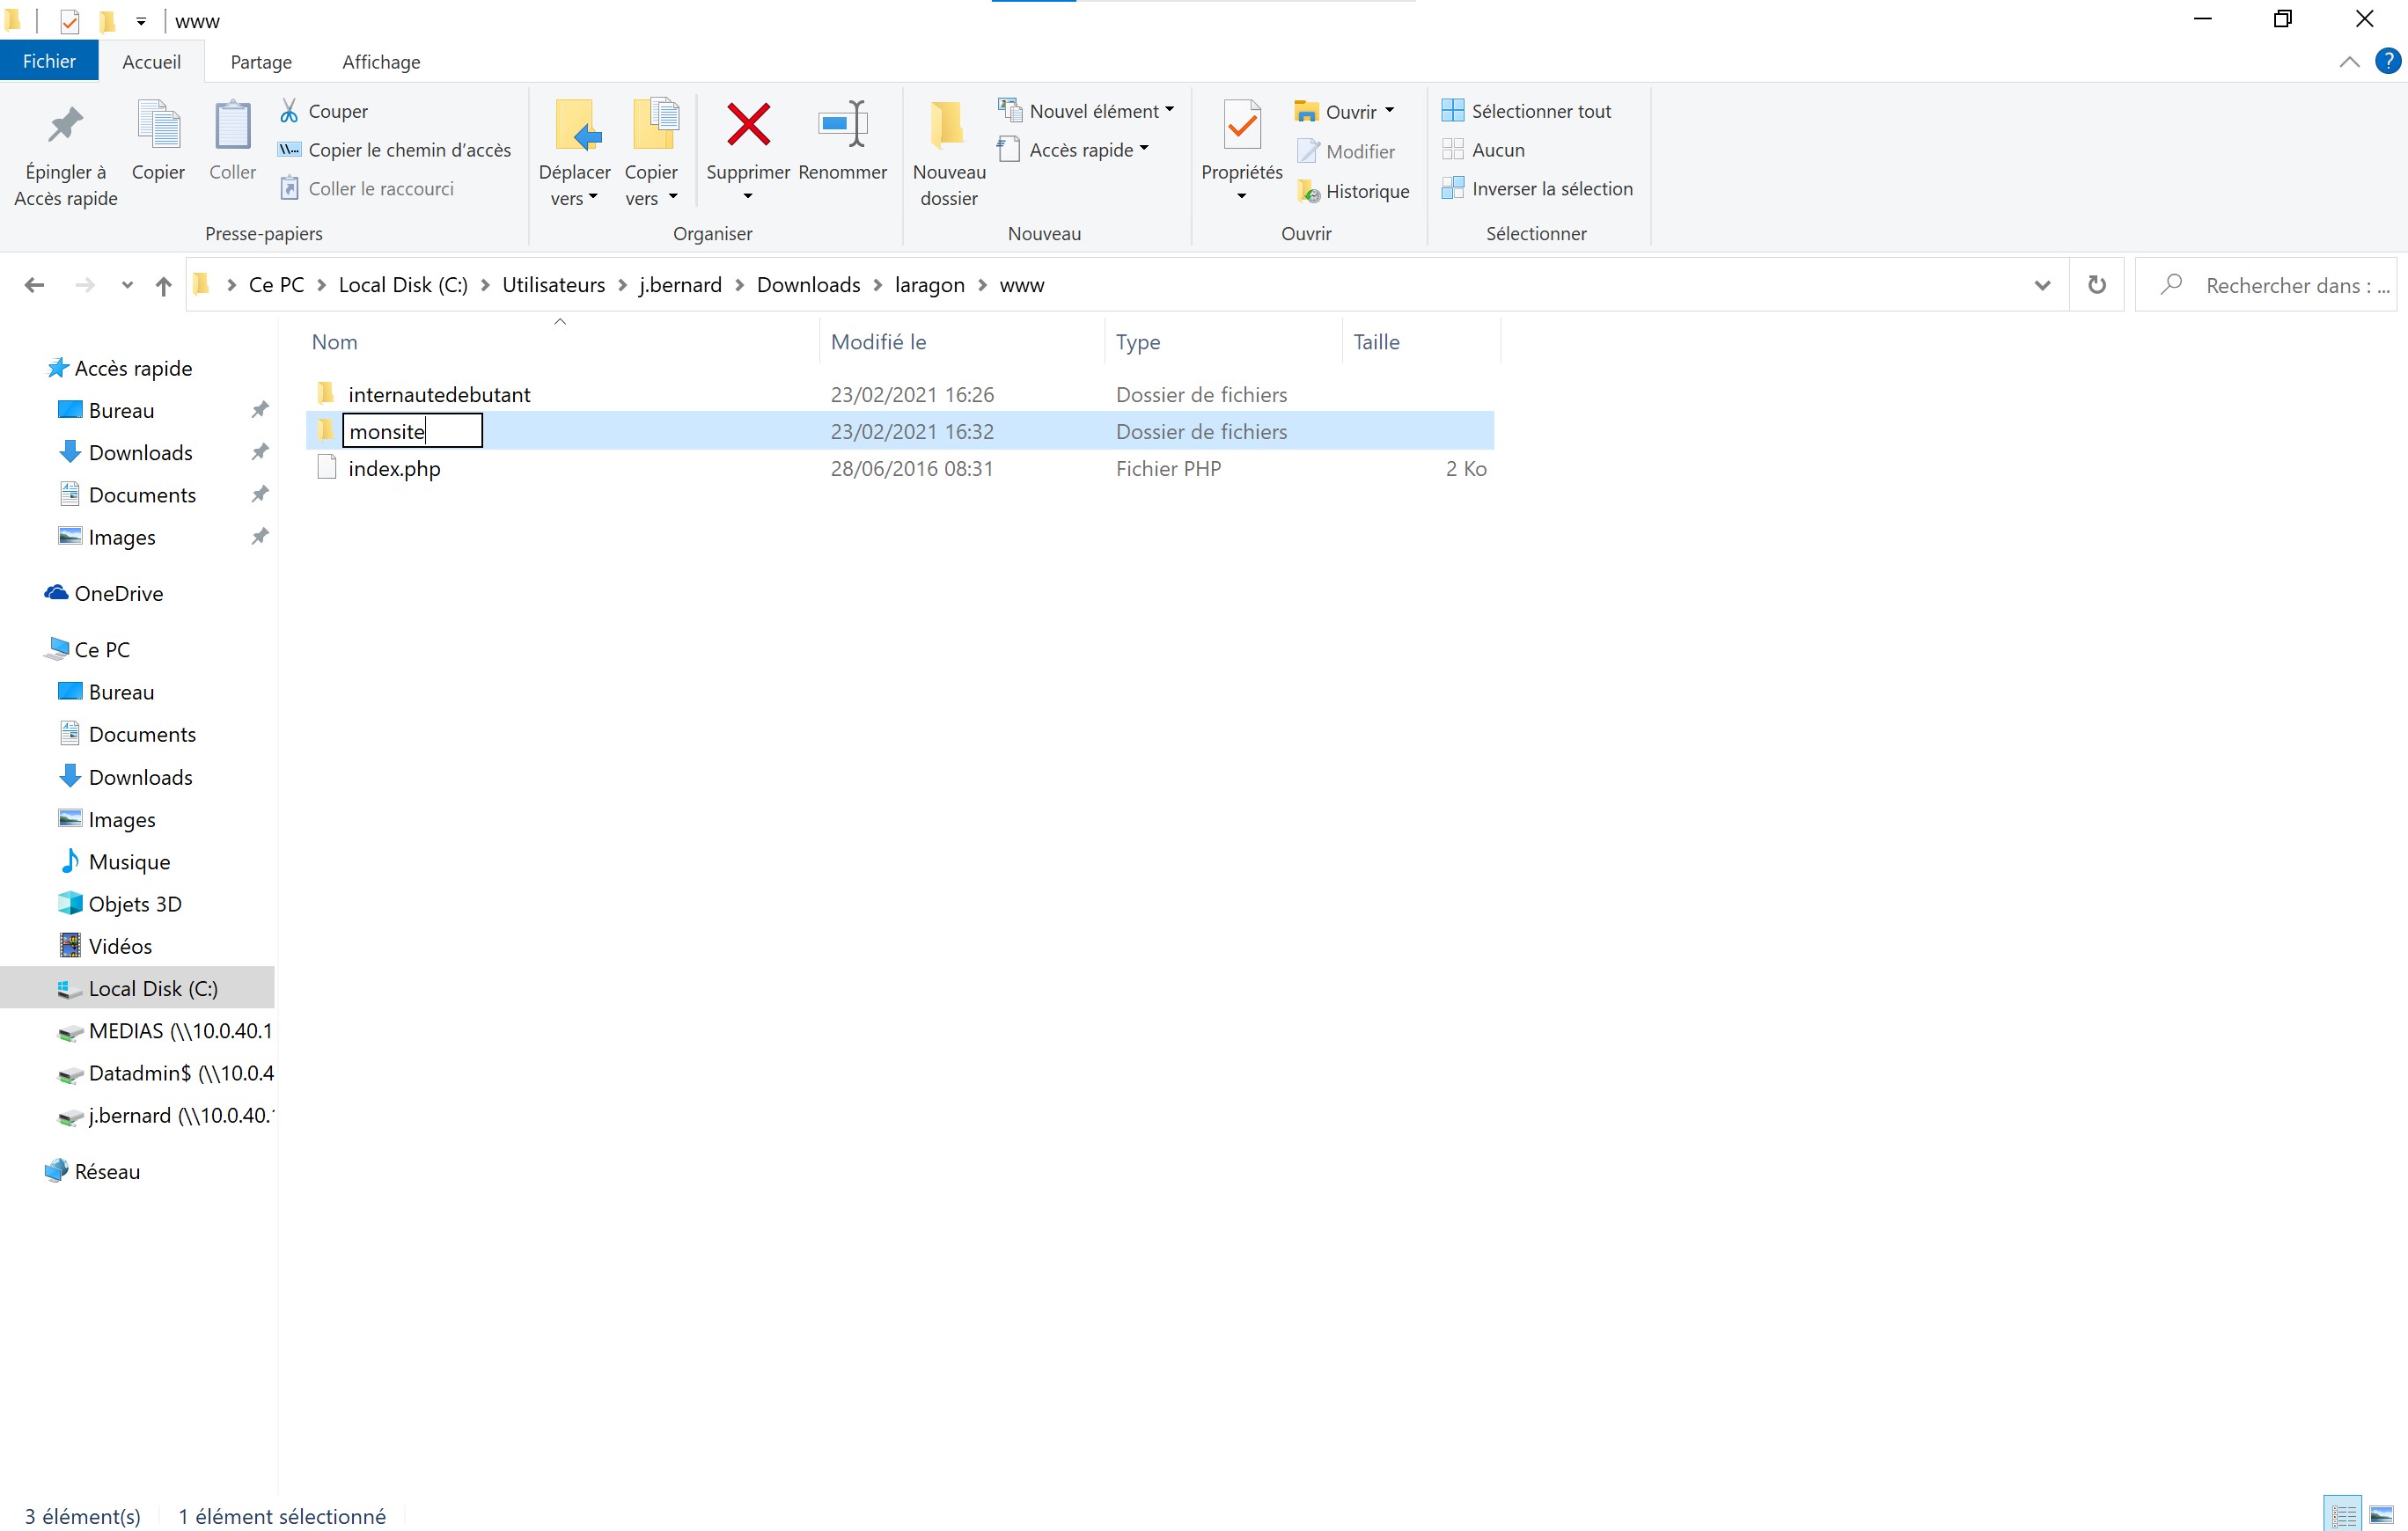Open pinned Bureau under Accès rapide
The height and width of the screenshot is (1531, 2408).
click(121, 410)
